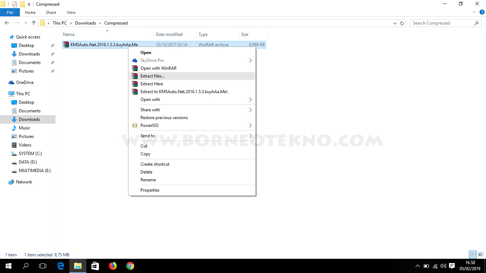Open Google Chrome from the taskbar
The height and width of the screenshot is (273, 486).
(130, 266)
